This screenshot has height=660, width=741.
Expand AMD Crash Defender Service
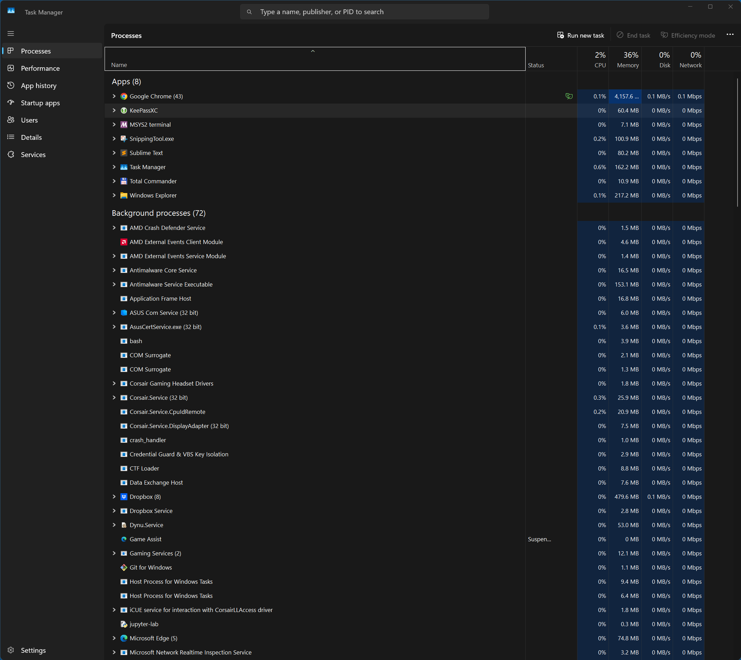tap(114, 228)
